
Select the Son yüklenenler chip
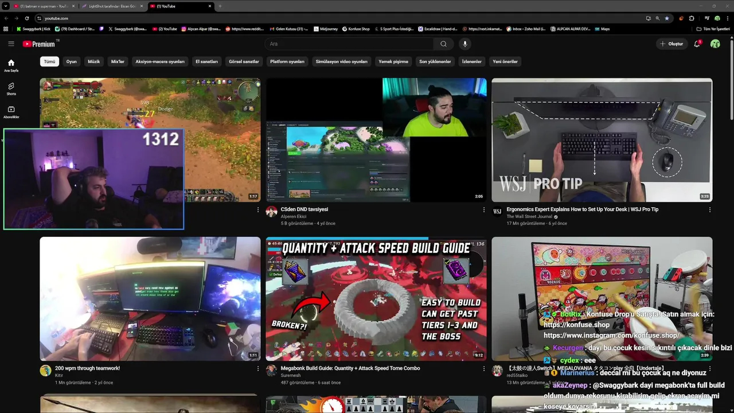click(435, 61)
